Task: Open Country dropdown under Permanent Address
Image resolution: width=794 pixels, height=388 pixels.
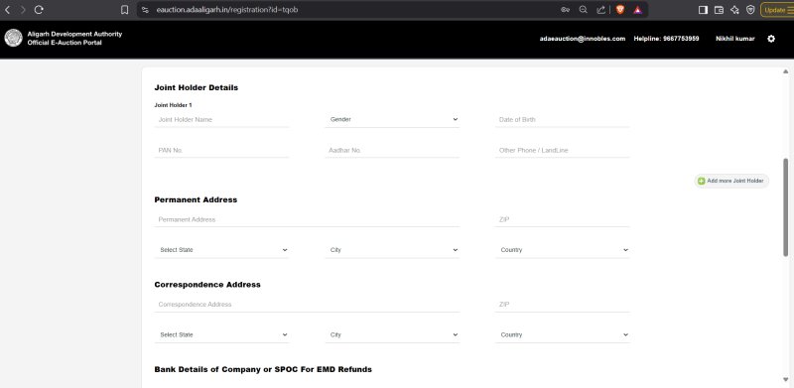Action: pos(563,250)
